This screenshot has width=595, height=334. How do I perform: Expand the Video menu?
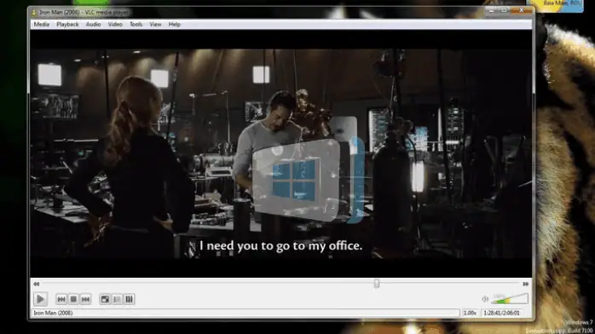(x=115, y=24)
